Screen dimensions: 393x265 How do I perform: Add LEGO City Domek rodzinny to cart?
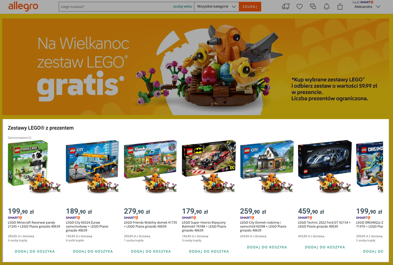pos(267,247)
